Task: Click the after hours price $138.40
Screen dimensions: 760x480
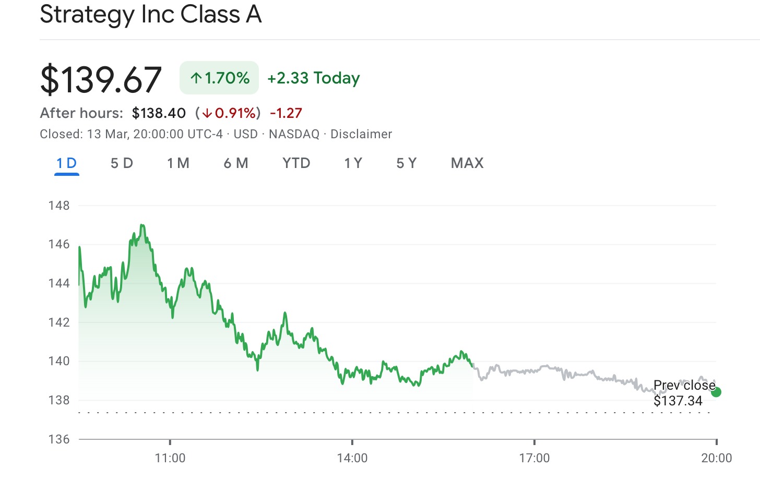Action: tap(159, 113)
